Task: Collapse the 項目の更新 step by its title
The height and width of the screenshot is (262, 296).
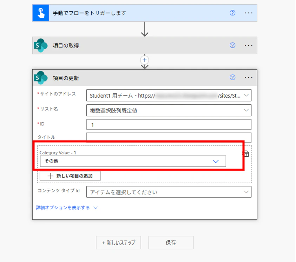Action: click(x=66, y=78)
